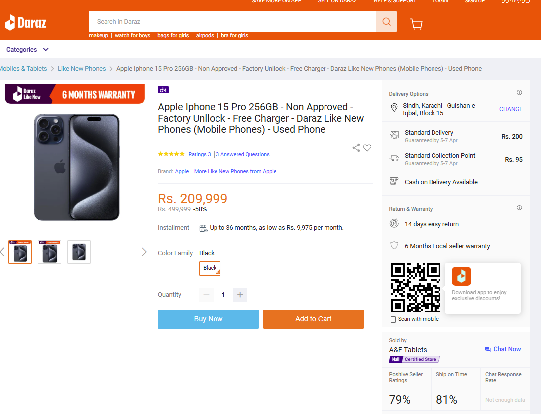Show previous product thumbnails arrow
541x414 pixels.
click(2, 252)
